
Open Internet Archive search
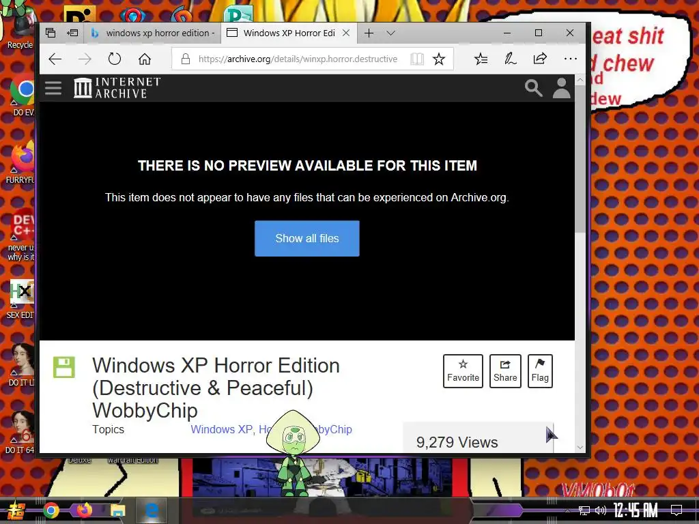pyautogui.click(x=533, y=88)
